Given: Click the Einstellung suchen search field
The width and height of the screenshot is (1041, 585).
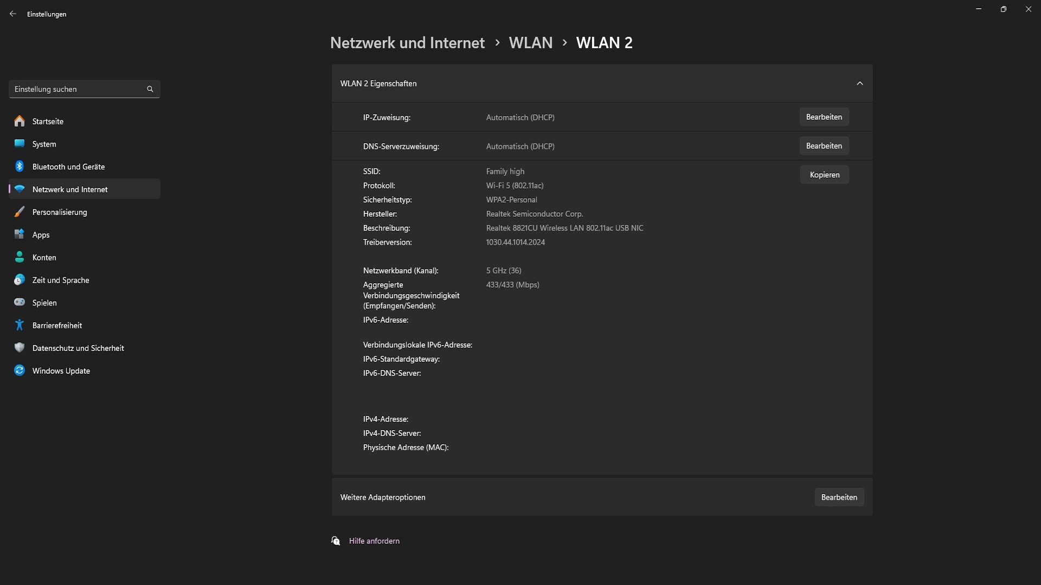Looking at the screenshot, I should 85,89.
